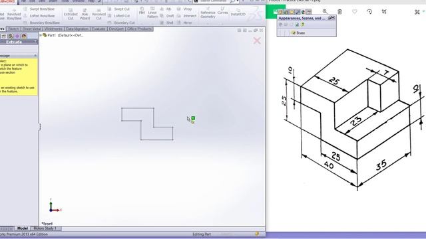The height and width of the screenshot is (239, 426).
Task: Open the Reference Geometry flyout
Action: coord(208,13)
